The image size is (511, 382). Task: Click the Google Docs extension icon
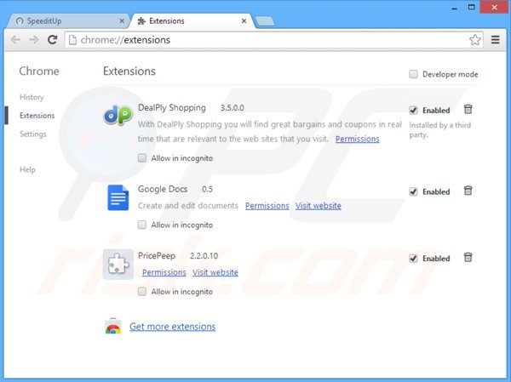coord(118,197)
